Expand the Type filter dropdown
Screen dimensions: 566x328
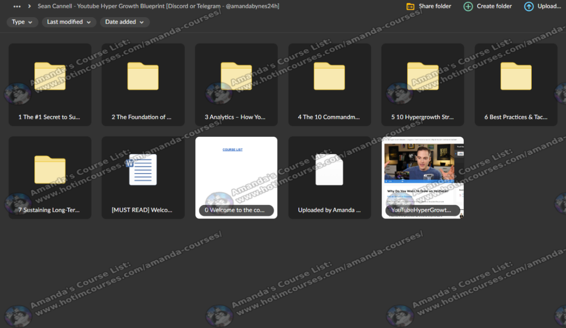[x=22, y=22]
